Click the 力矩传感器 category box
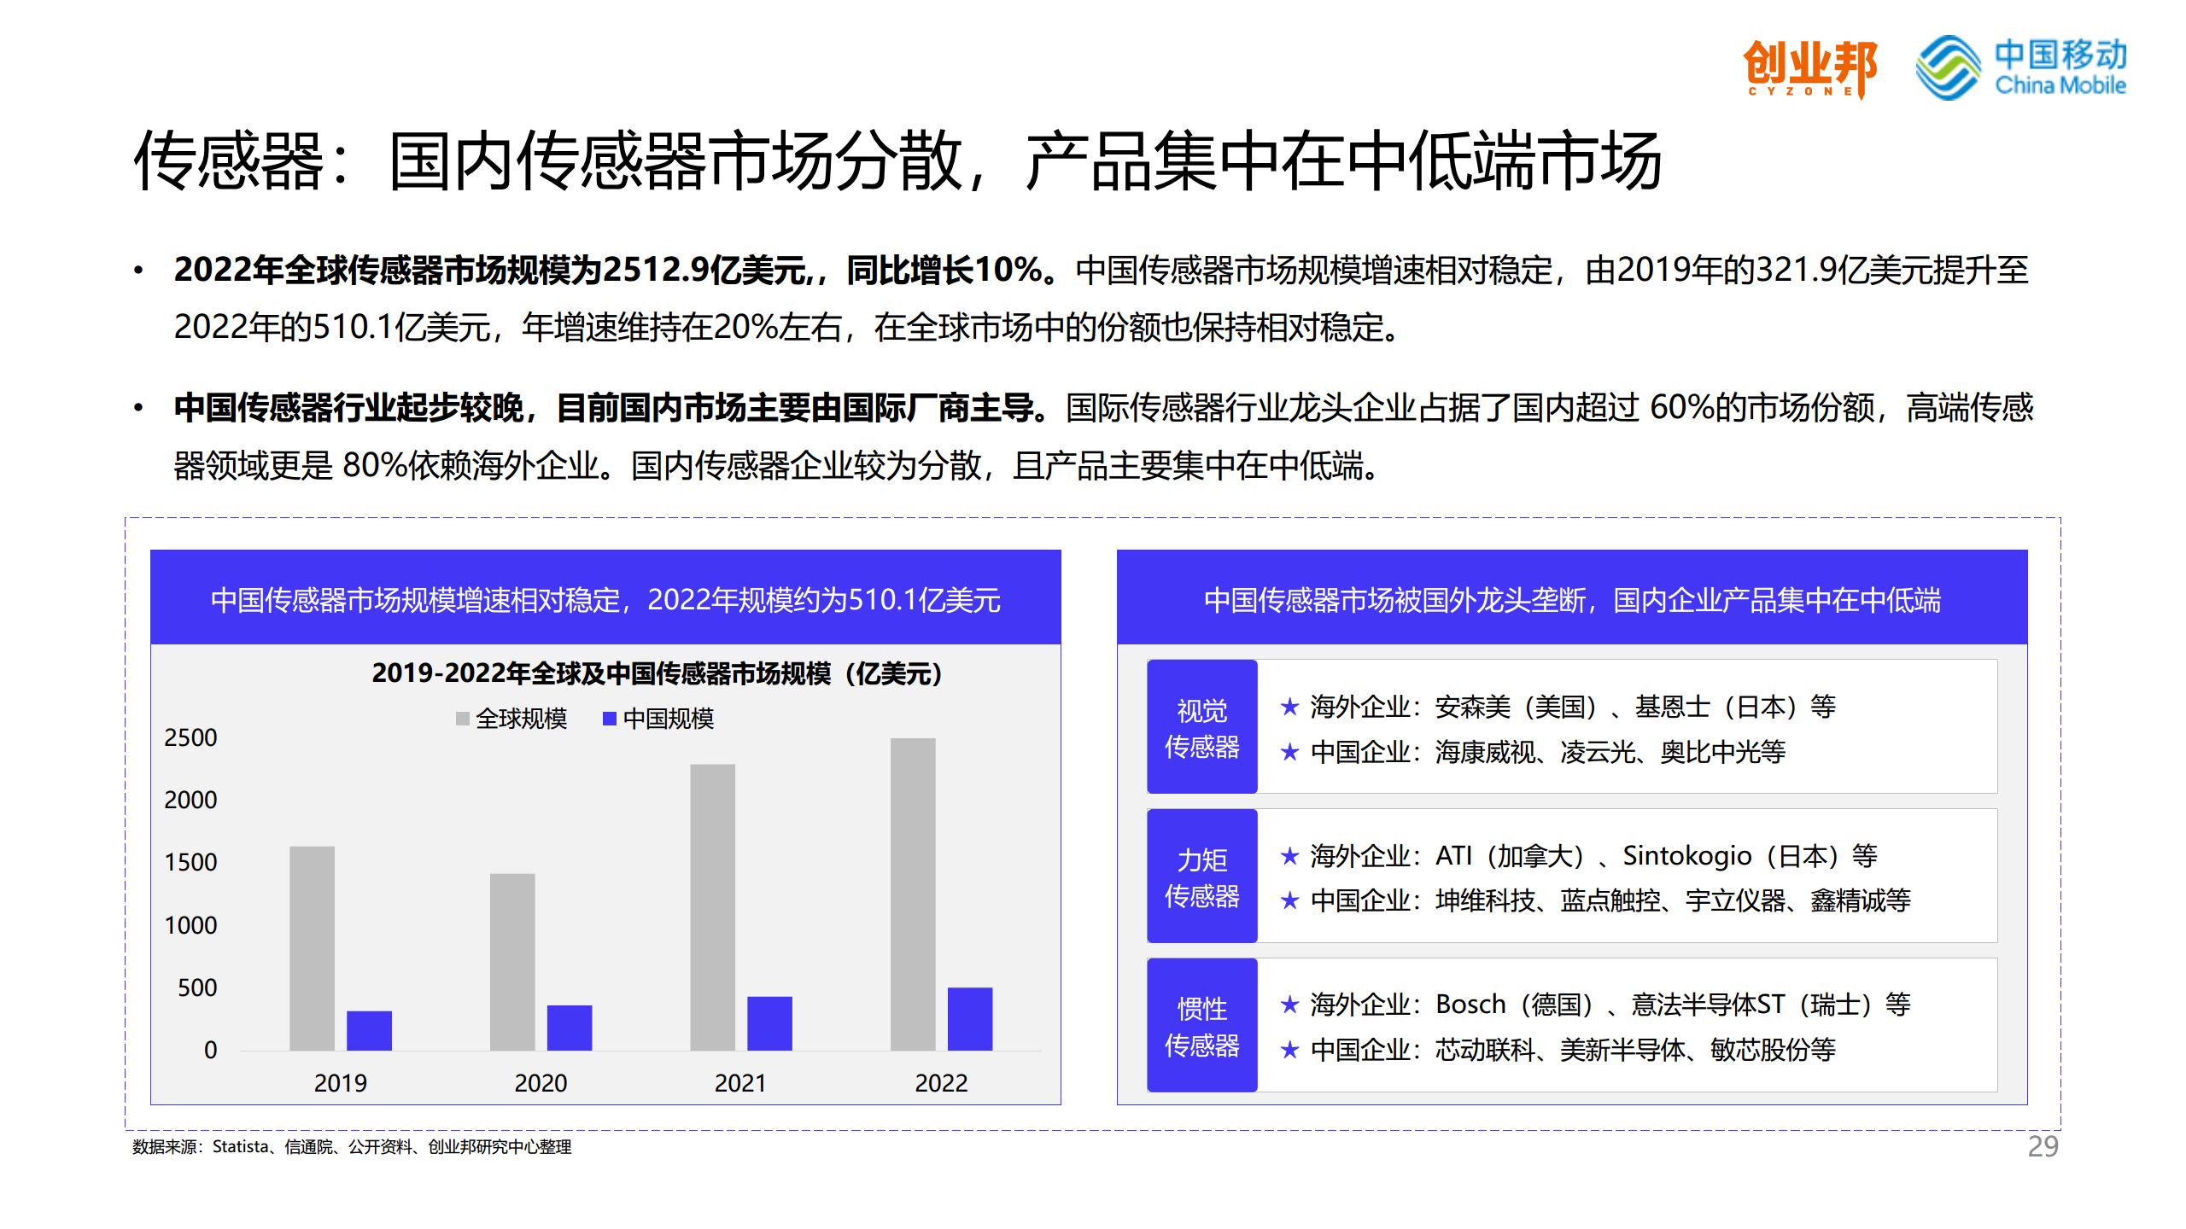 point(1202,877)
